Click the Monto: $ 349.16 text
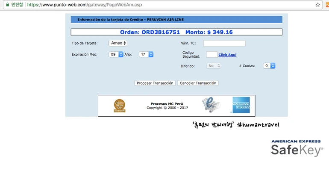This screenshot has width=329, height=171. point(209,32)
